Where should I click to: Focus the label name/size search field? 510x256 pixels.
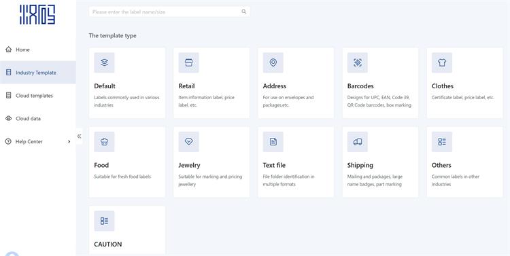[x=169, y=12]
